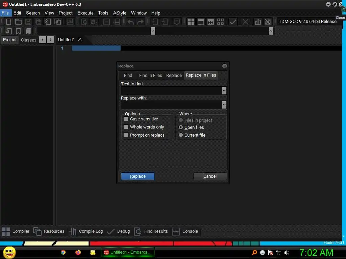This screenshot has width=346, height=259.
Task: Click the volume speaker tray icon
Action: [x=287, y=253]
